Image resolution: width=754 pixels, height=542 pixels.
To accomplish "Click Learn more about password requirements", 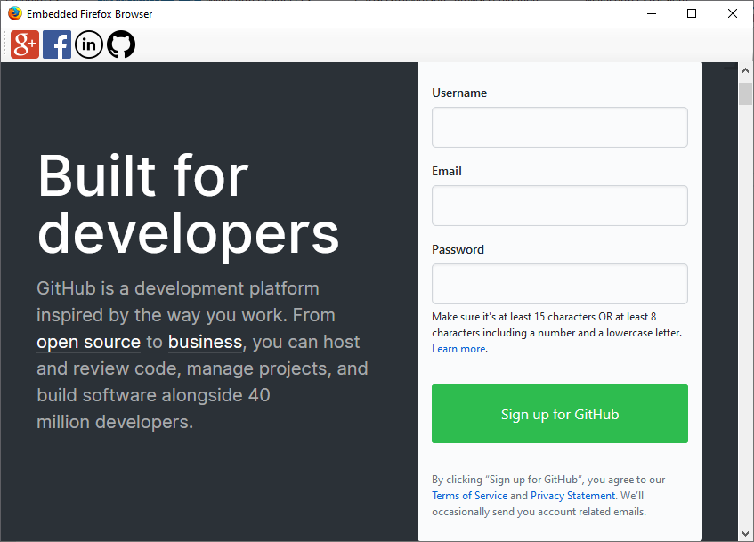I will (x=457, y=348).
